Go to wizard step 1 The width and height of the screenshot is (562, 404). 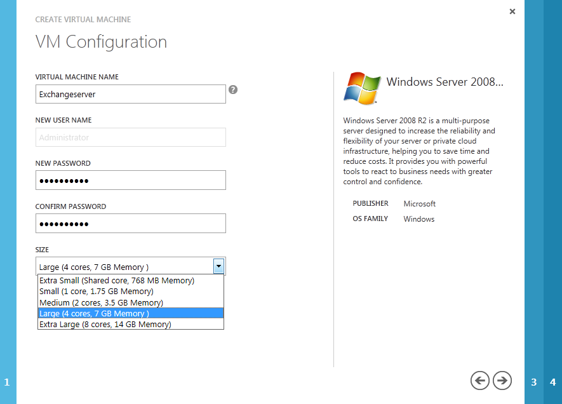(8, 382)
